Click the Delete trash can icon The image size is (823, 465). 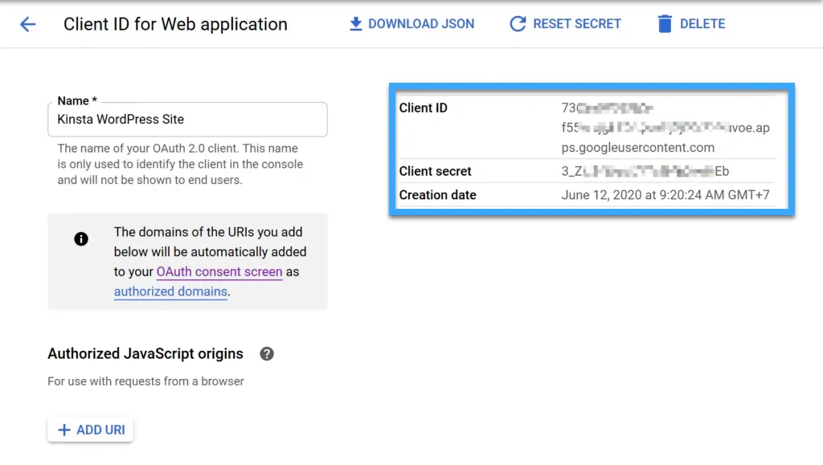click(x=663, y=23)
